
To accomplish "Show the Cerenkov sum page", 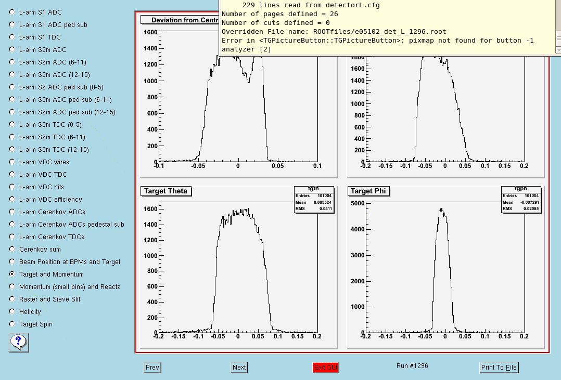I will 12,249.
